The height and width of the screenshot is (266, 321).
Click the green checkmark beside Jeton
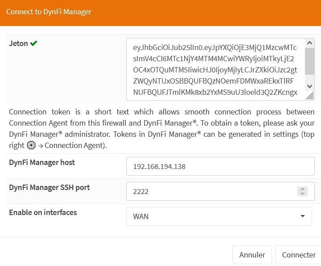(x=34, y=44)
